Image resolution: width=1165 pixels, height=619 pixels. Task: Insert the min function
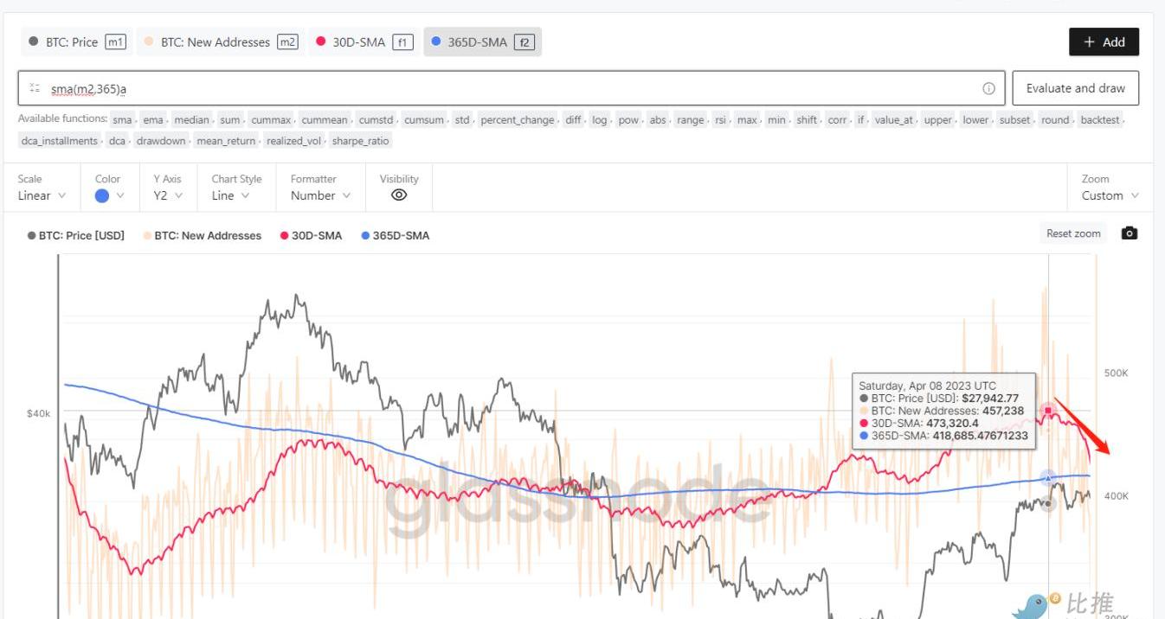776,120
